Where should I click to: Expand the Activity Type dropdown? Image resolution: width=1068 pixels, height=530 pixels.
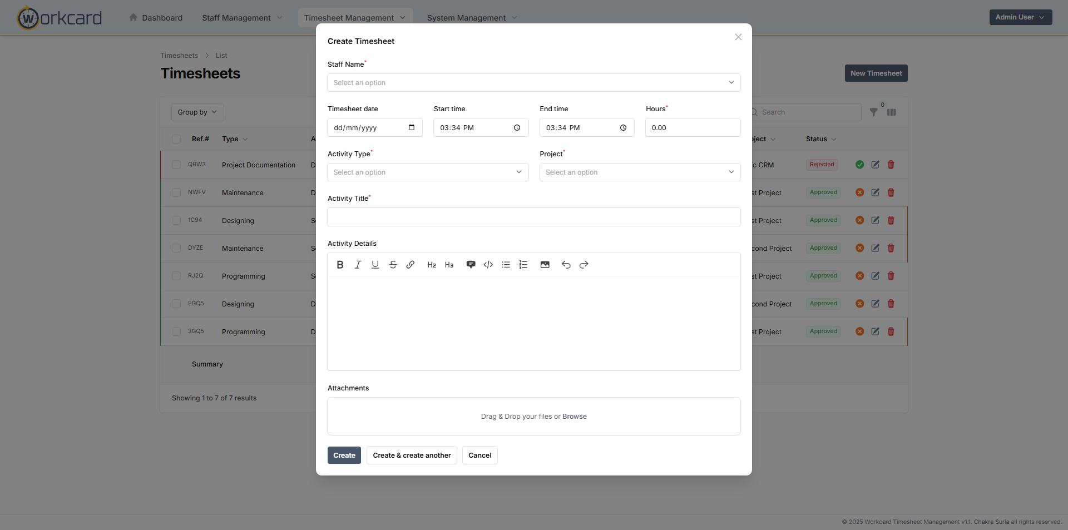(428, 172)
